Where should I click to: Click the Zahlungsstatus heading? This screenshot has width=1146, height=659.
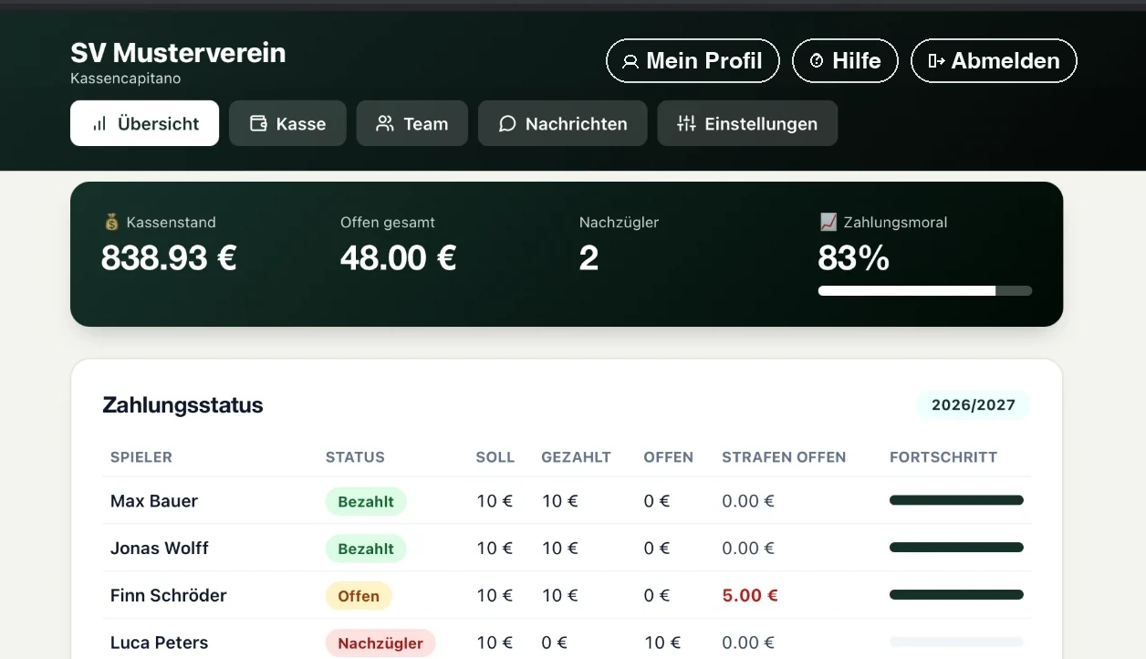point(182,405)
